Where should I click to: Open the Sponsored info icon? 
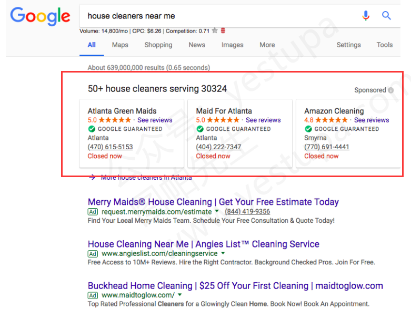click(391, 90)
